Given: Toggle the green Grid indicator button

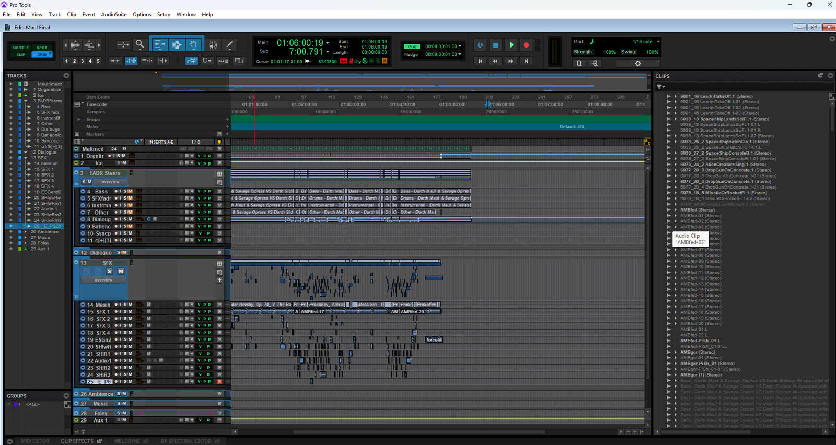Looking at the screenshot, I should (412, 46).
